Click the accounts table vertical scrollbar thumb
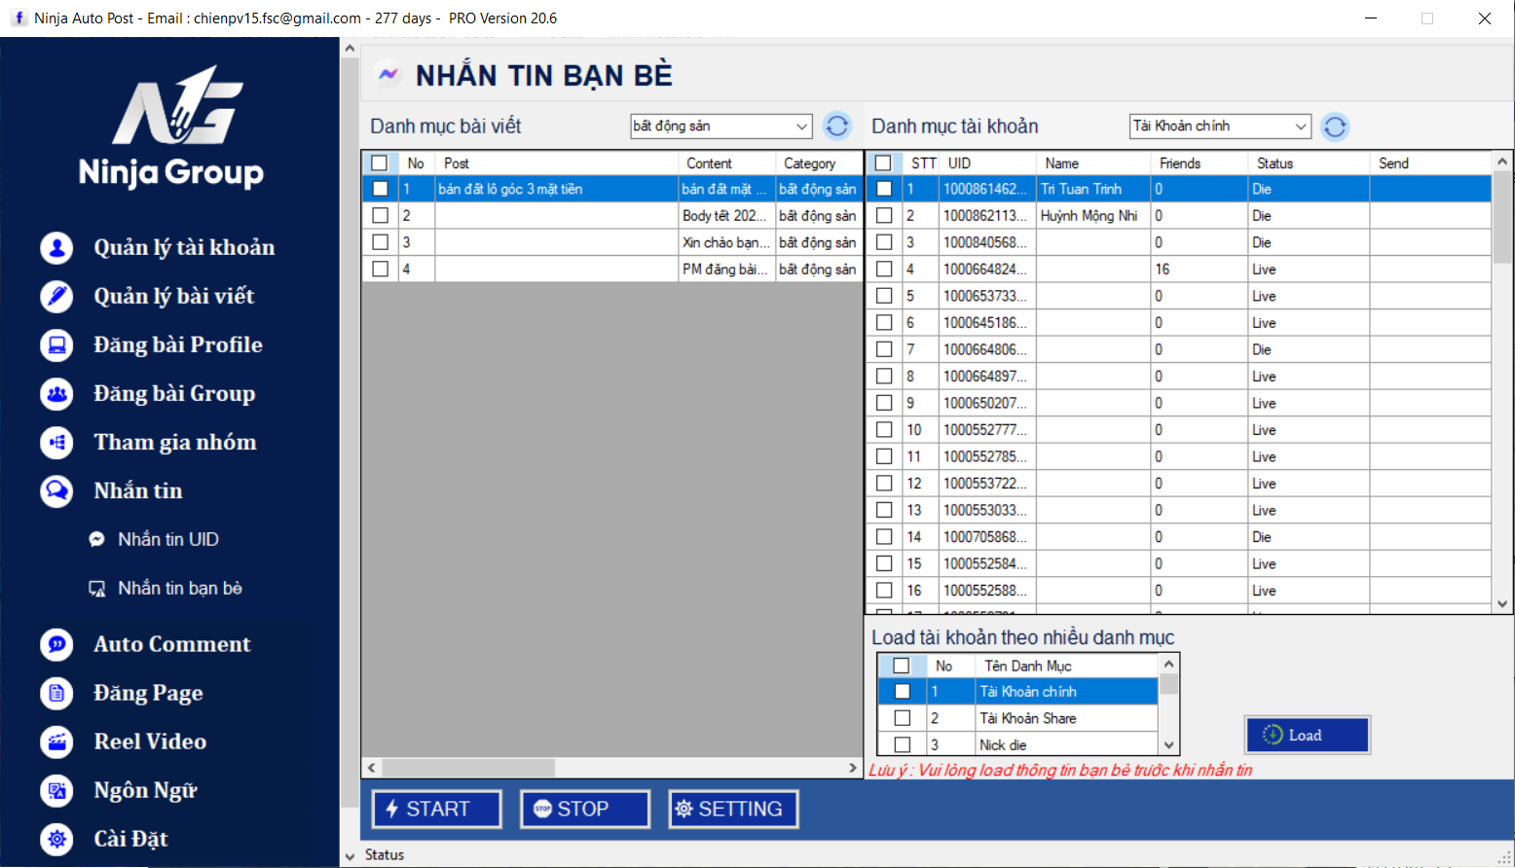The image size is (1515, 868). pyautogui.click(x=1502, y=216)
